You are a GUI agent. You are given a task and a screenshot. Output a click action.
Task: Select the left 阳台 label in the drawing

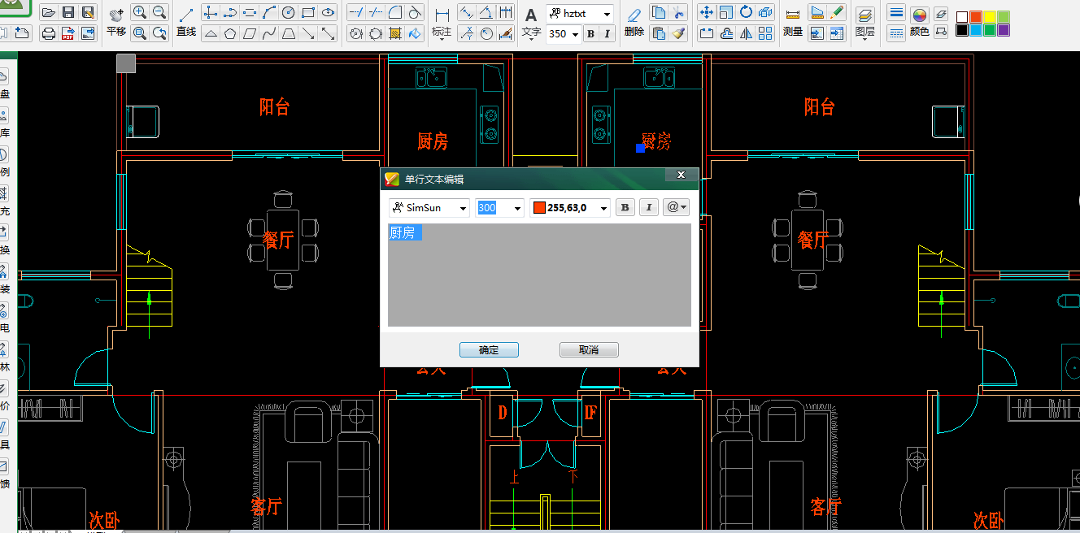274,107
